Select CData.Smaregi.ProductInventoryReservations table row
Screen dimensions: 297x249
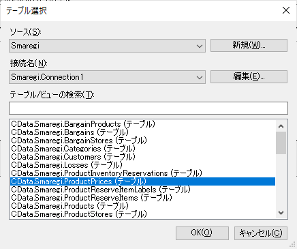click(x=142, y=173)
